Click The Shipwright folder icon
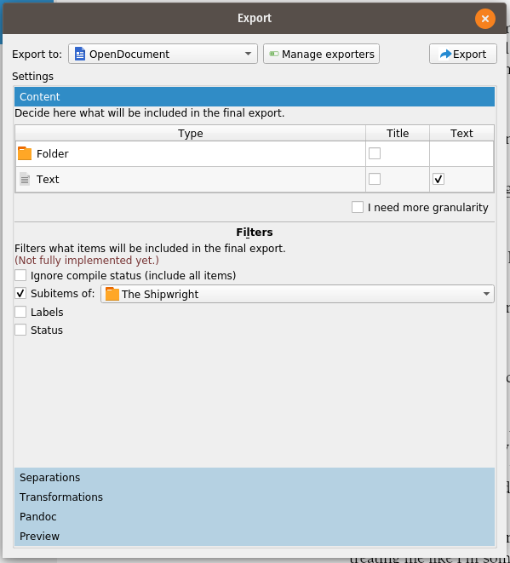This screenshot has width=510, height=563. [x=112, y=294]
